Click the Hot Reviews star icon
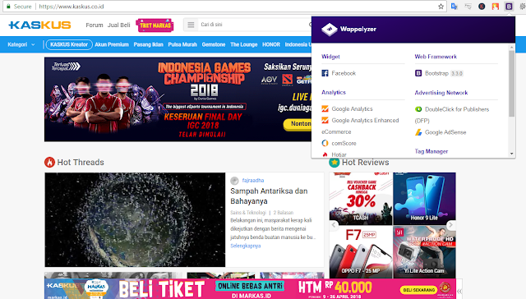Screen dimensions: 526x299 335,163
